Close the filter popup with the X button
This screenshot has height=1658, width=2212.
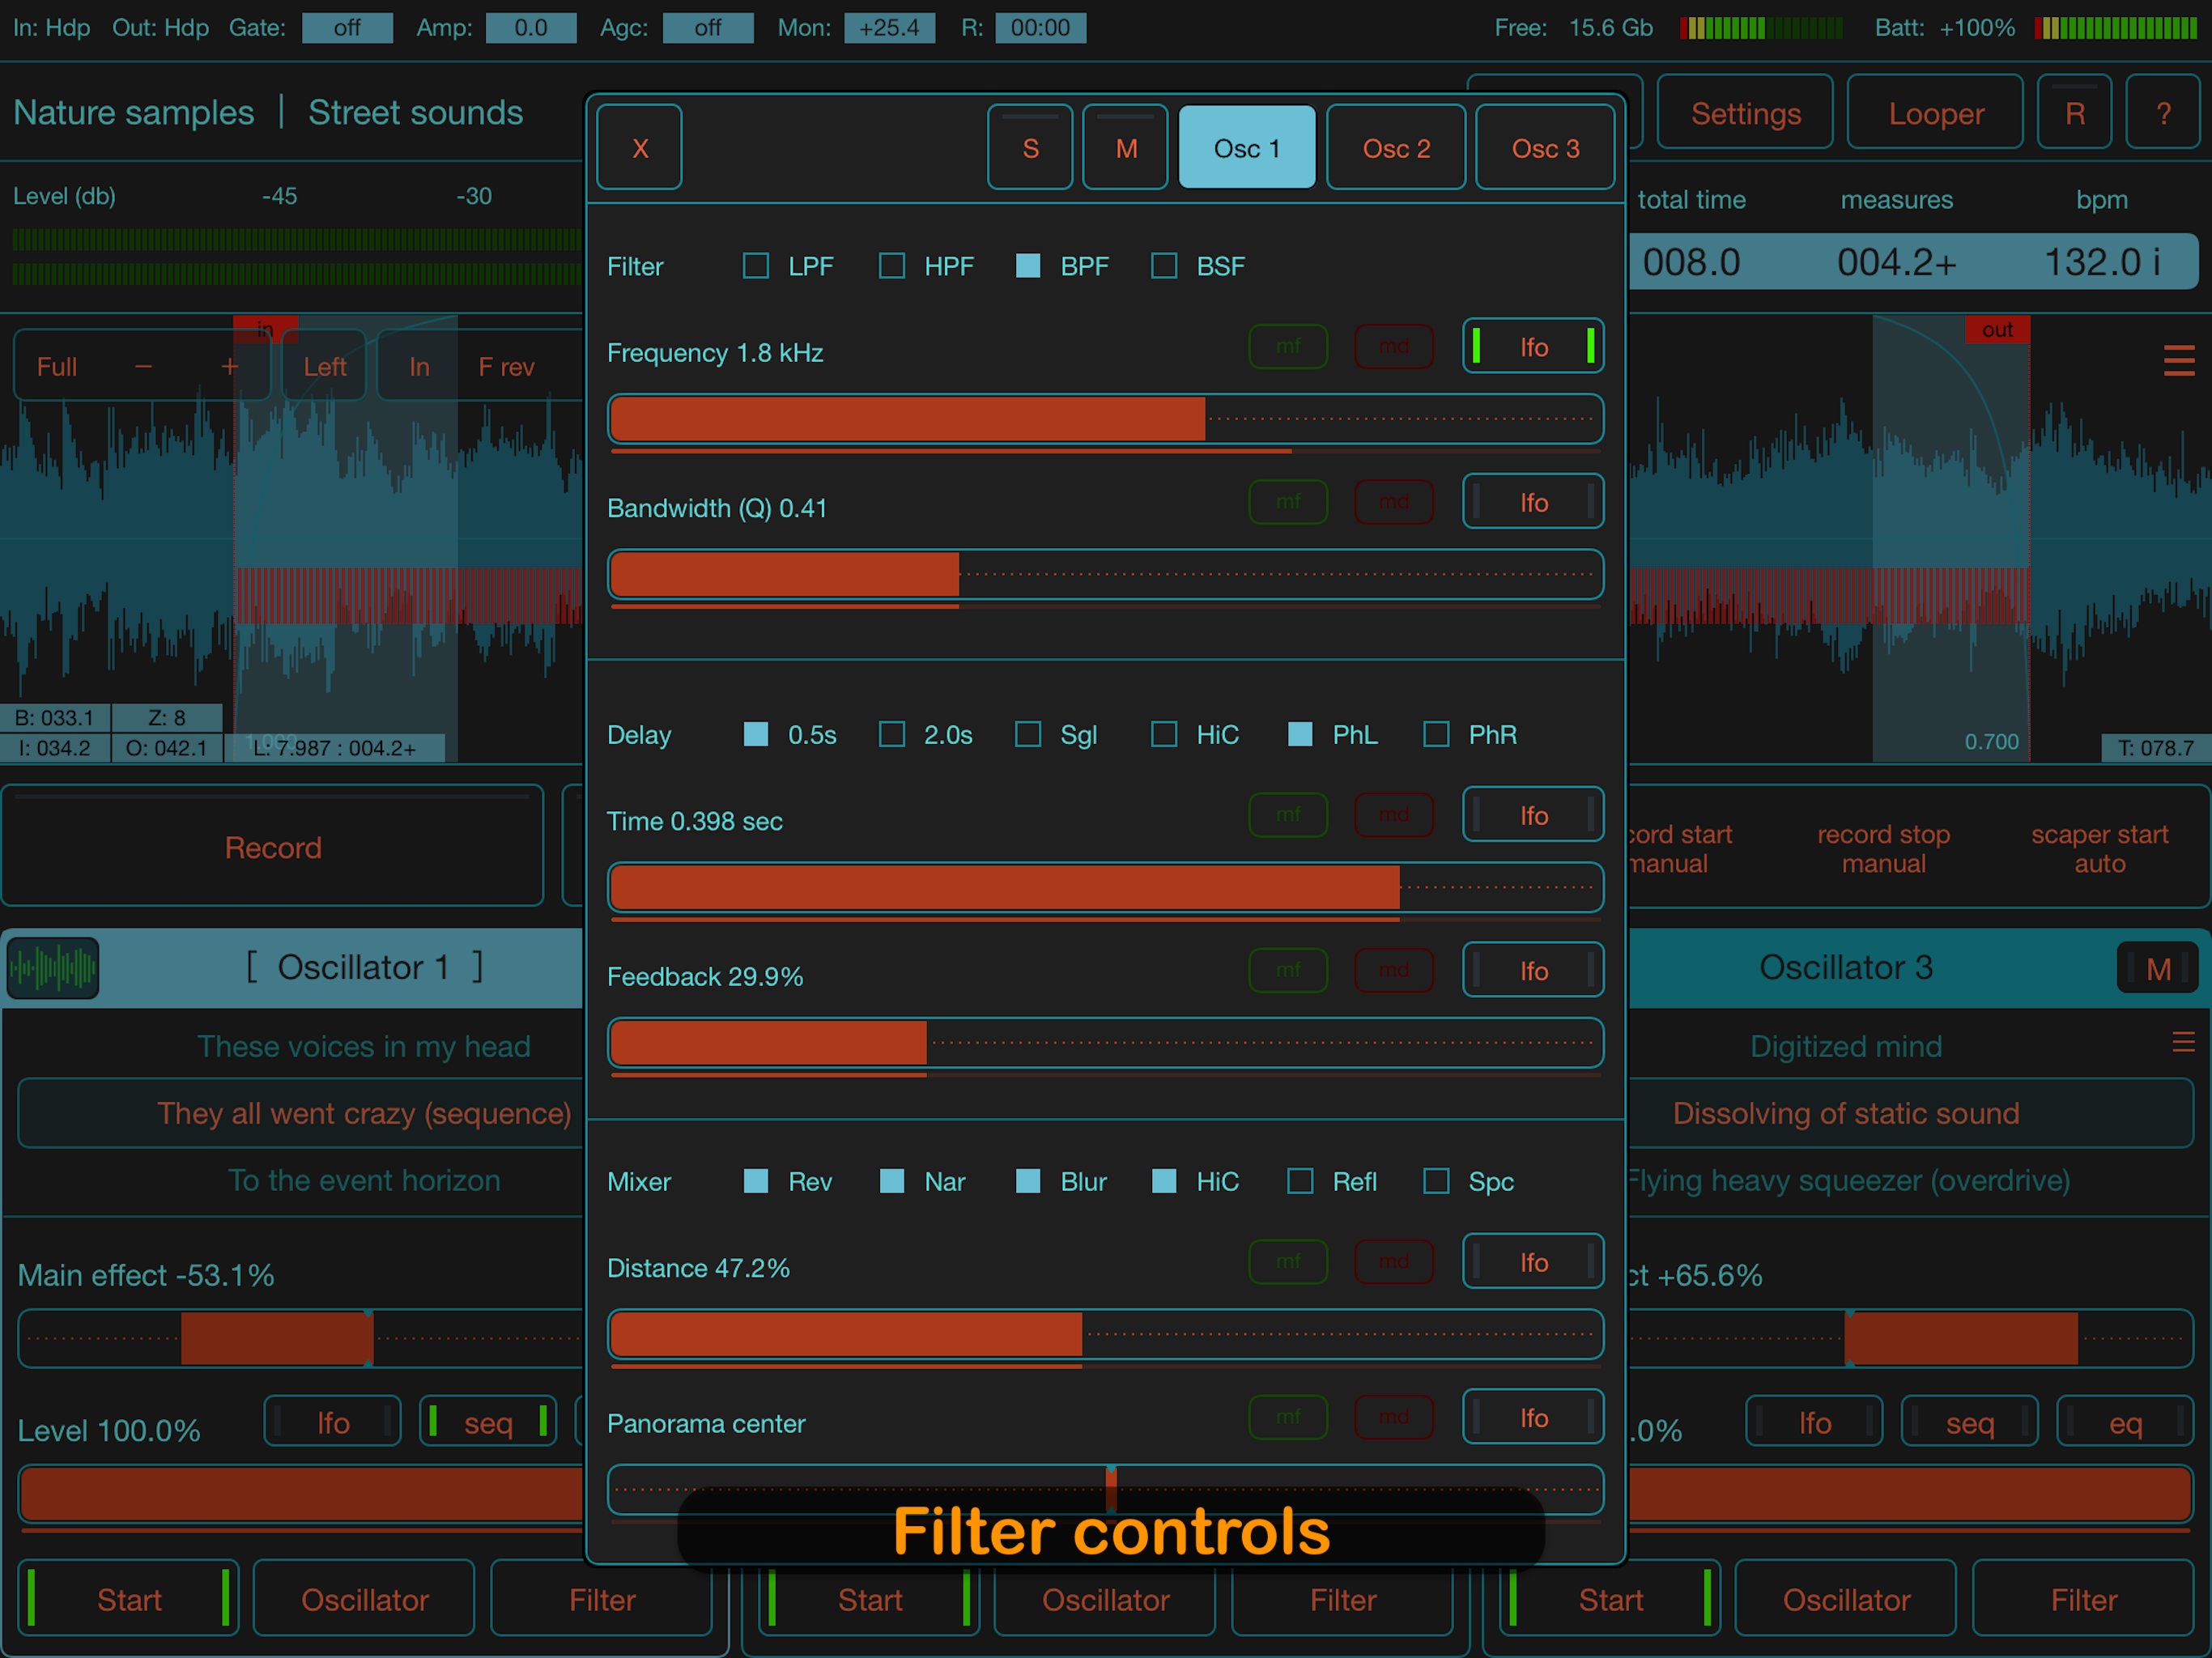pos(639,148)
